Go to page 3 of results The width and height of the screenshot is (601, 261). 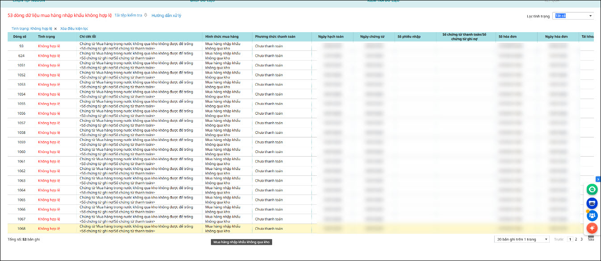[581, 240]
